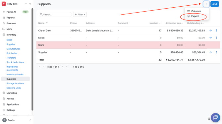The image size is (222, 124).
Task: Go to last page of table
Action: (x=67, y=67)
